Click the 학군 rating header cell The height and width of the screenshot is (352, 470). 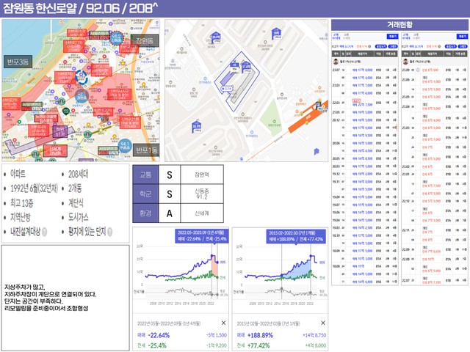(x=145, y=194)
